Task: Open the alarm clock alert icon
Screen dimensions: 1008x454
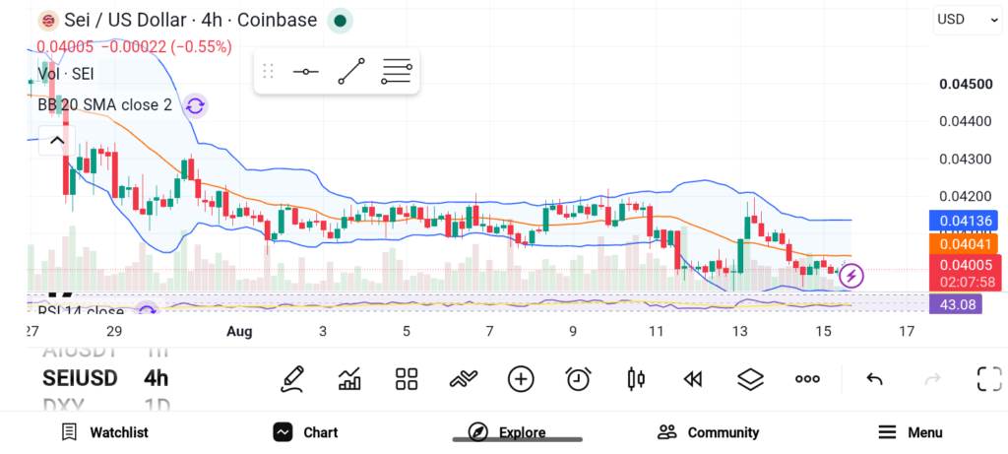Action: coord(578,379)
